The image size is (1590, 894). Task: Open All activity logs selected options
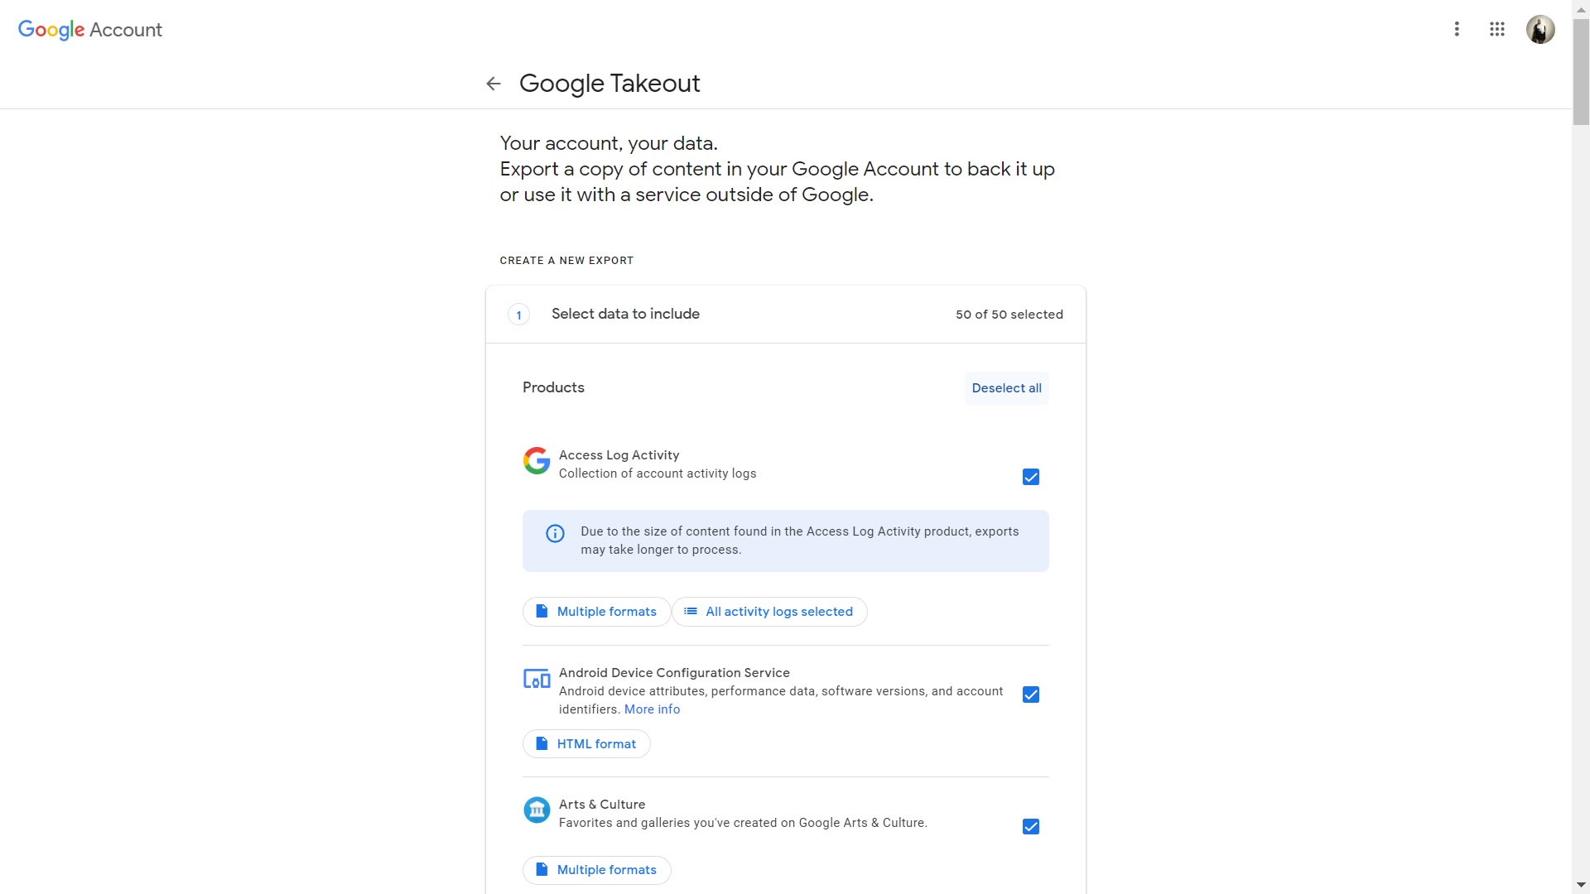click(769, 612)
